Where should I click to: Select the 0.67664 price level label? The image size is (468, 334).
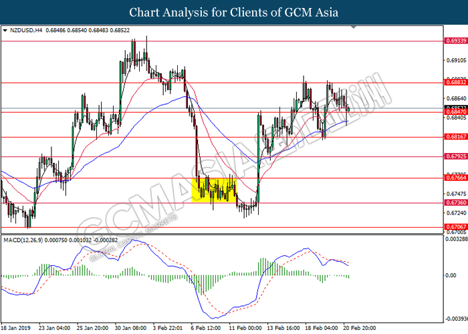[455, 178]
